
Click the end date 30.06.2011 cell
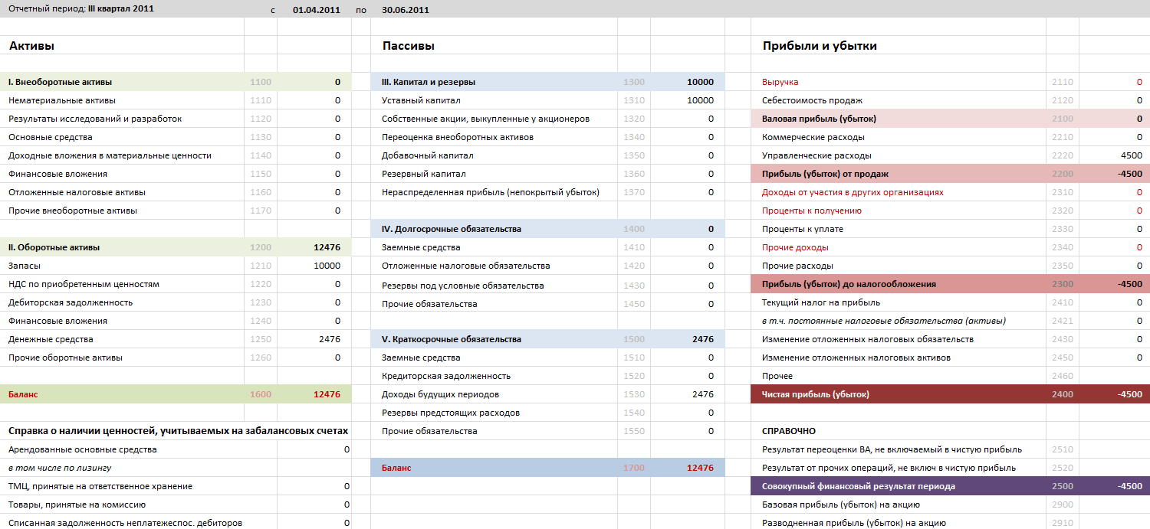[x=405, y=10]
